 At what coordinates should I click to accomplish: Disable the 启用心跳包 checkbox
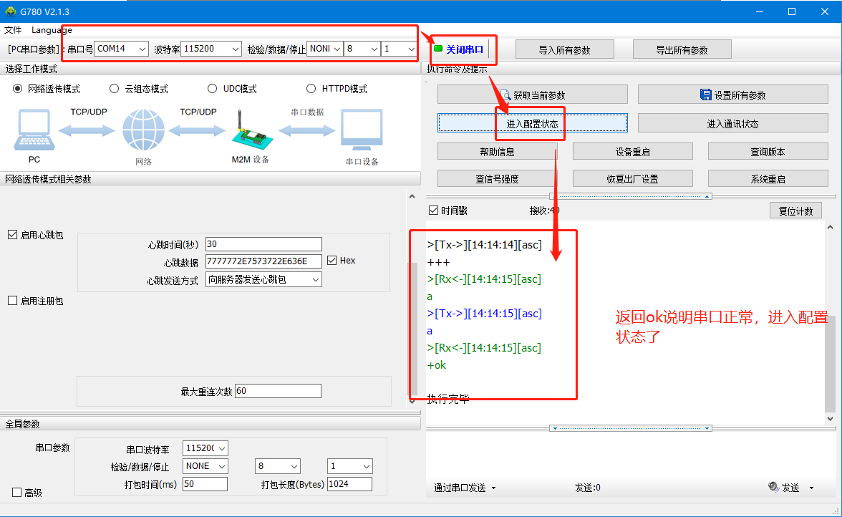pyautogui.click(x=12, y=235)
